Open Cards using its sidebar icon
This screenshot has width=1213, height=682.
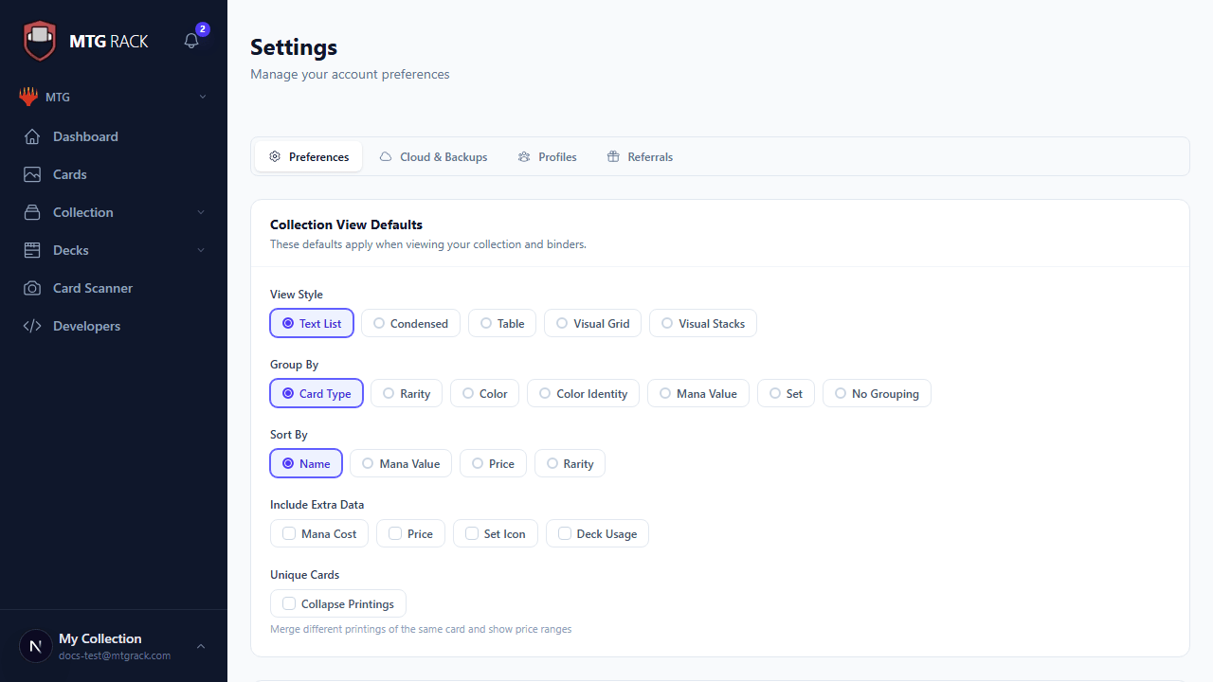pos(31,174)
